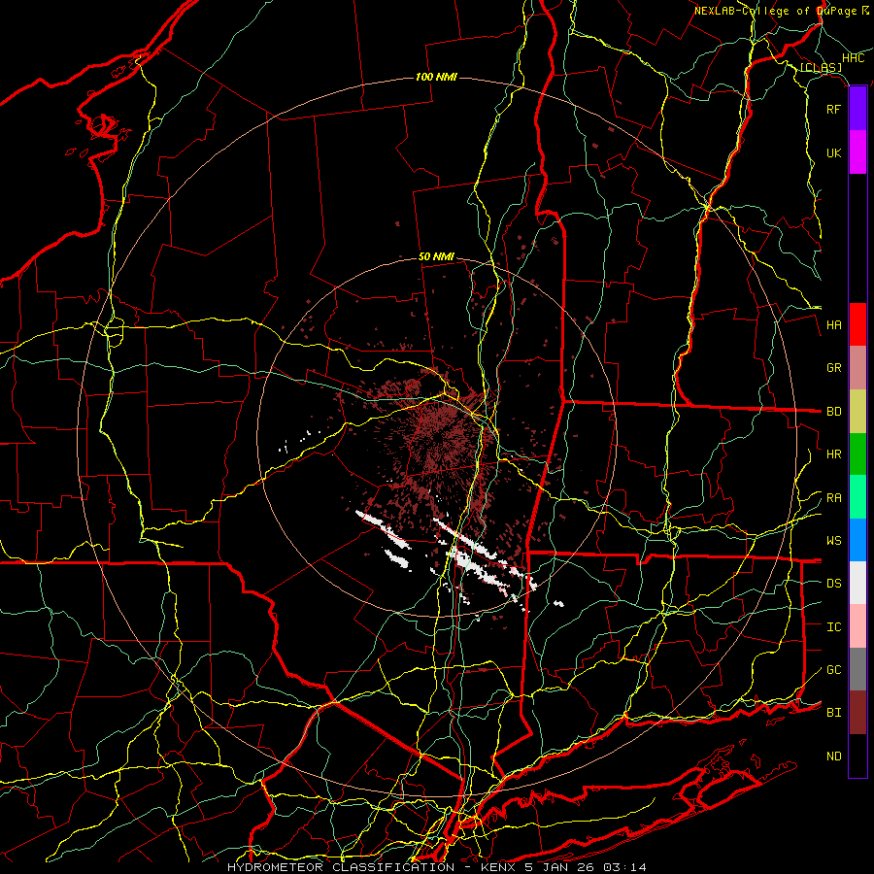Click the "BD" legend label
Viewport: 874px width, 874px height.
[833, 412]
